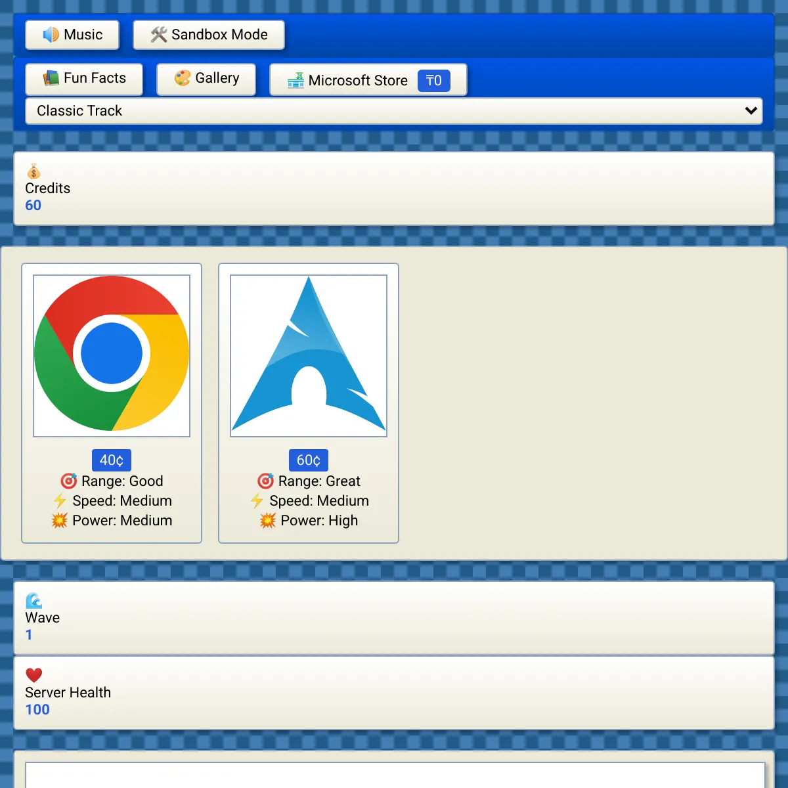
Task: Open the Fun Facts panel
Action: (x=85, y=79)
